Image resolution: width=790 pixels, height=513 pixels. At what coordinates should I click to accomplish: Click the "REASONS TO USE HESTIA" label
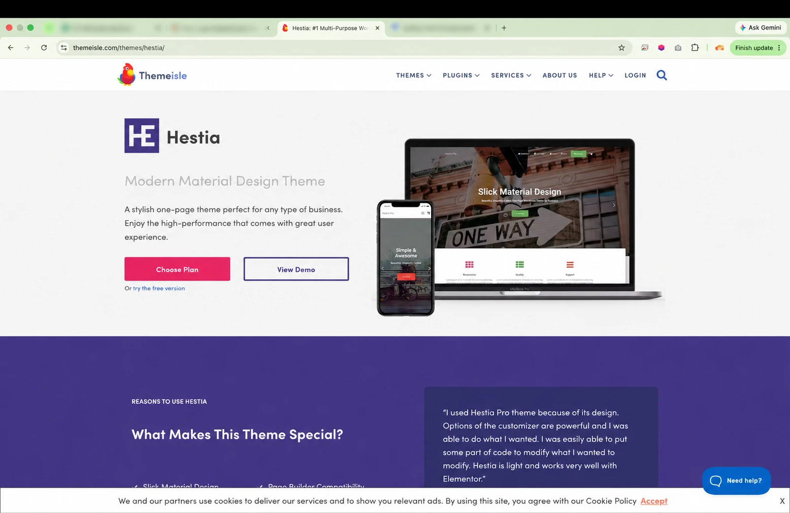click(x=169, y=401)
